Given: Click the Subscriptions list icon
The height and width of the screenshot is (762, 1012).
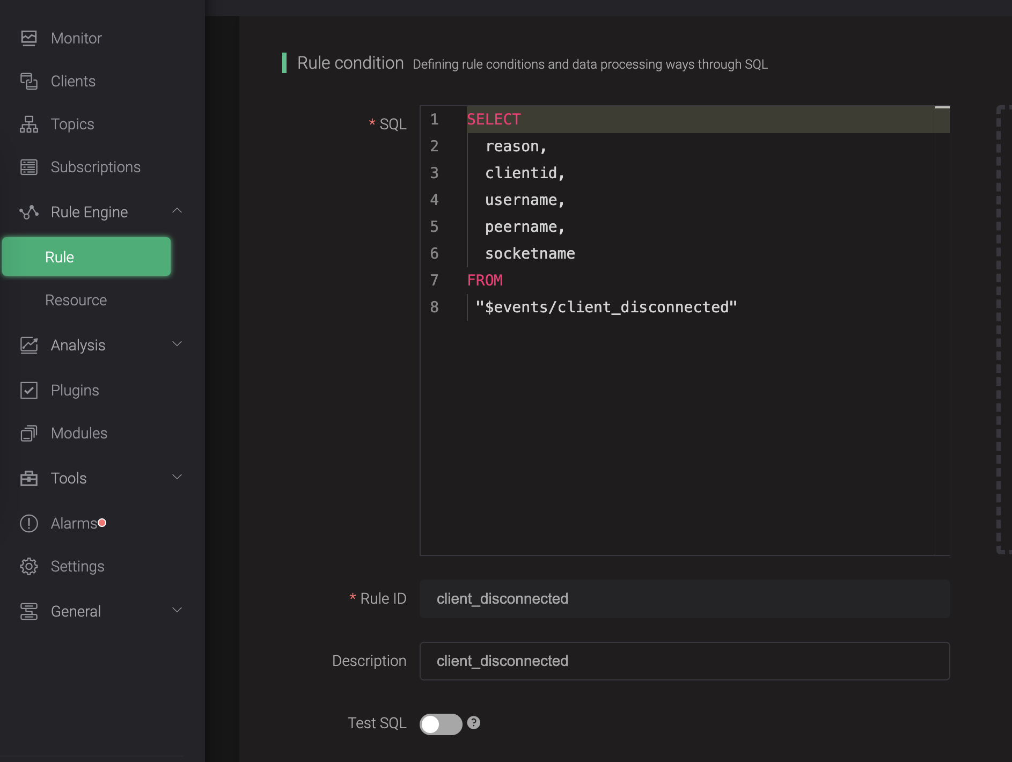Looking at the screenshot, I should [29, 167].
